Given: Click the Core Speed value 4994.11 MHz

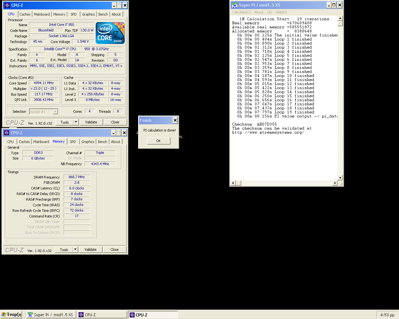Looking at the screenshot, I should [44, 83].
